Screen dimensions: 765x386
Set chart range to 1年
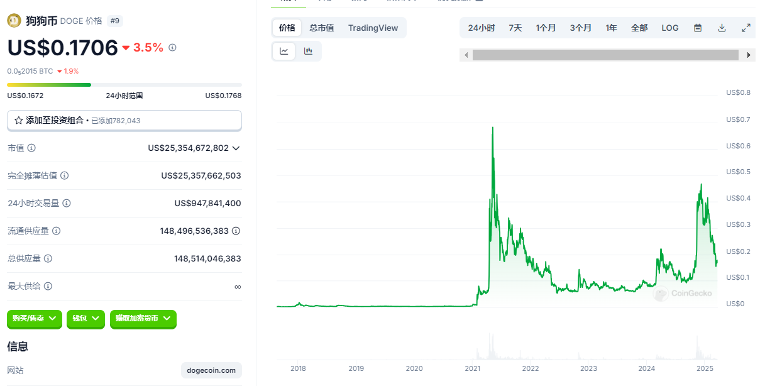612,28
